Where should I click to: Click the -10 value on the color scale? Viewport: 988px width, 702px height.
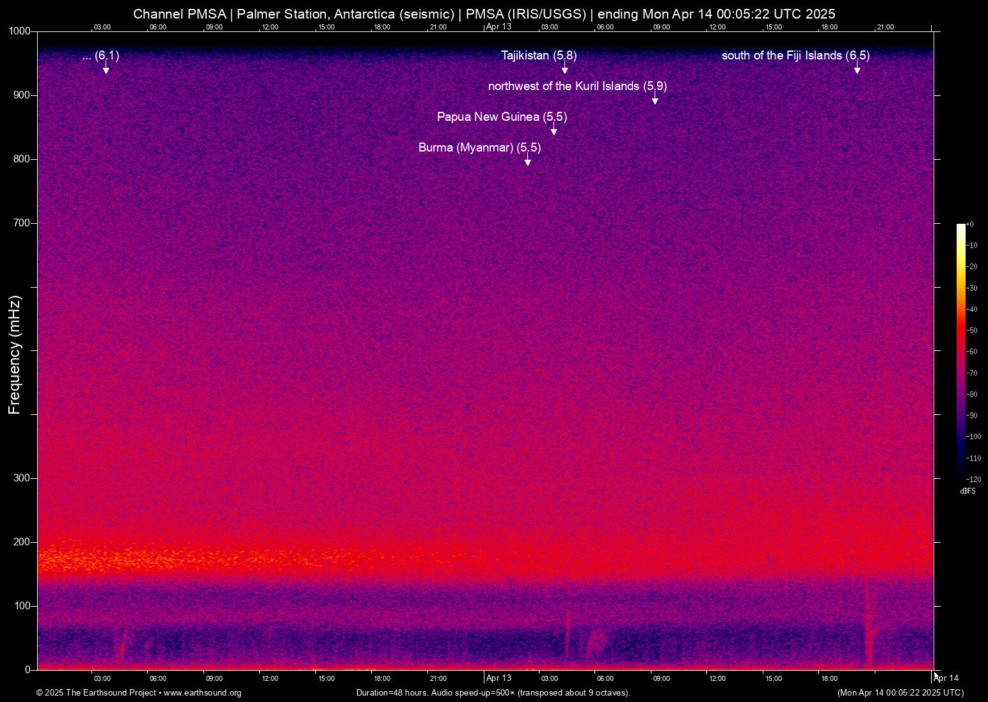point(972,246)
